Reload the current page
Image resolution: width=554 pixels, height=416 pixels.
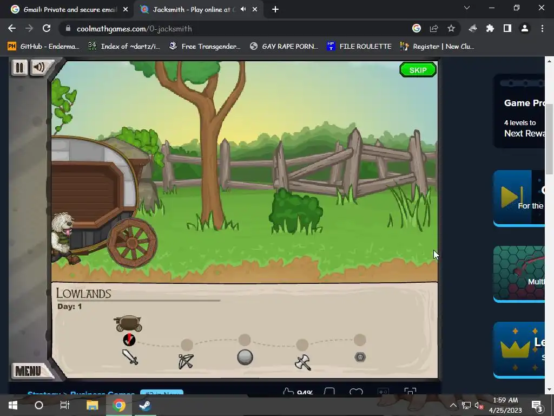pyautogui.click(x=47, y=28)
